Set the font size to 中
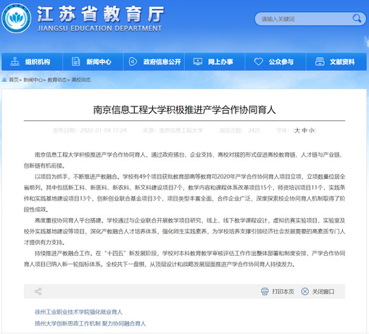 pyautogui.click(x=304, y=130)
